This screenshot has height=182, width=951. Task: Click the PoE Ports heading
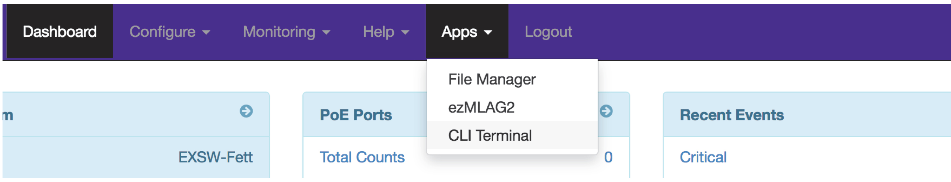356,115
